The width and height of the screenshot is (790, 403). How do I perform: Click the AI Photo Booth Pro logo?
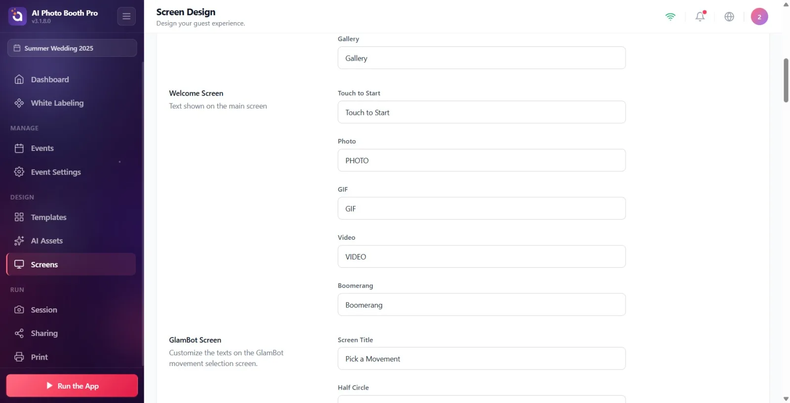tap(17, 16)
